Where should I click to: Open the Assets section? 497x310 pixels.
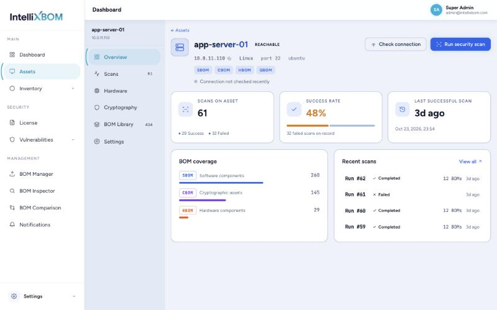point(41,71)
